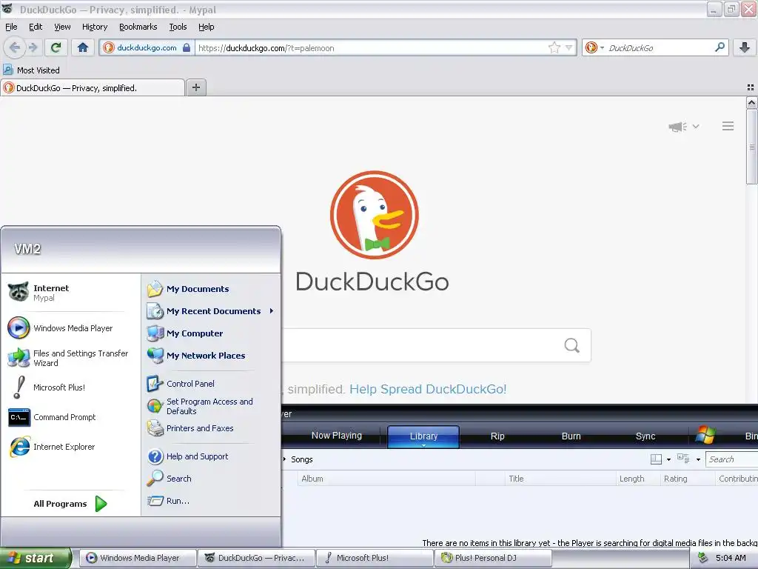Click the magnifier in the browser search box
Viewport: 758px width, 569px height.
720,47
